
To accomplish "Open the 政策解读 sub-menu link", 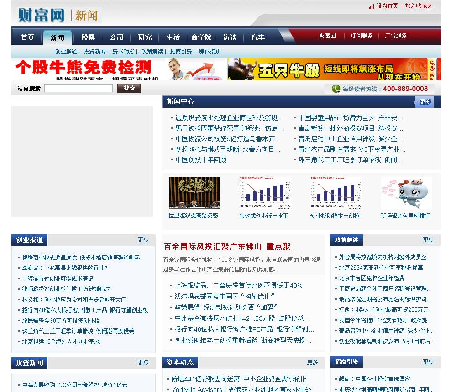I will (x=152, y=52).
